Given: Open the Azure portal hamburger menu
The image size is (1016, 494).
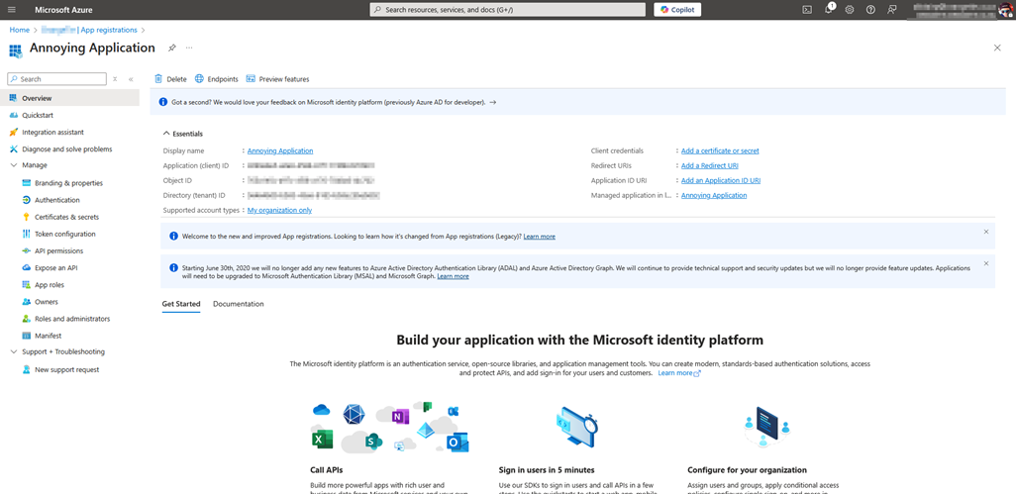Looking at the screenshot, I should [x=11, y=10].
